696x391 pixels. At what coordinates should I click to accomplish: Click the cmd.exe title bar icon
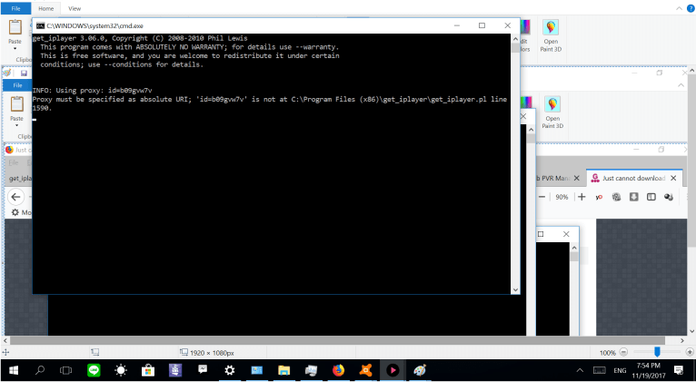[x=40, y=25]
